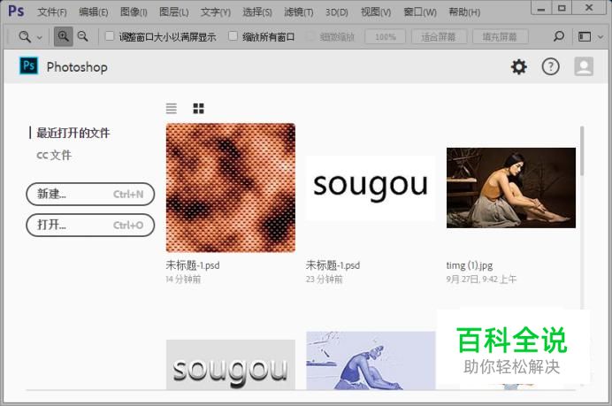Image resolution: width=612 pixels, height=406 pixels.
Task: Click the Ps logo in the menu bar
Action: 16,11
